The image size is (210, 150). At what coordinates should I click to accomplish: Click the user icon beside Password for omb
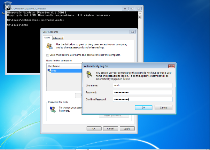tap(53, 109)
